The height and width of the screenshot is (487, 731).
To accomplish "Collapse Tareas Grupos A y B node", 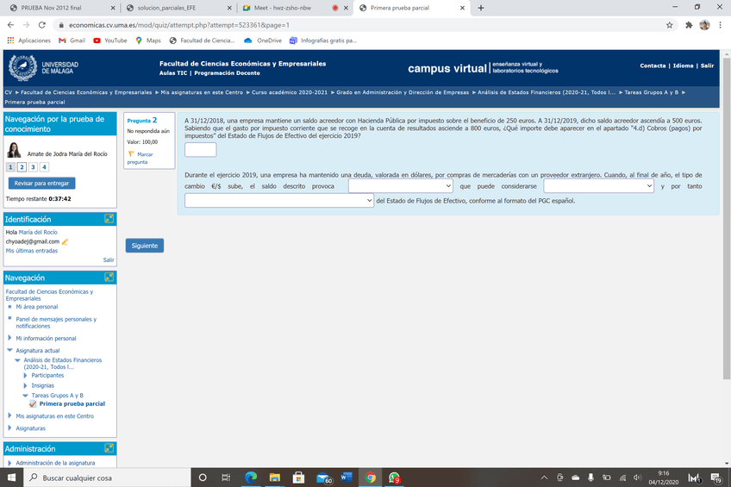I will tap(25, 395).
